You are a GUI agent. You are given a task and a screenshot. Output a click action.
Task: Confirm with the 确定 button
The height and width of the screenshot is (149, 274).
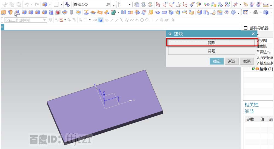[x=216, y=61]
